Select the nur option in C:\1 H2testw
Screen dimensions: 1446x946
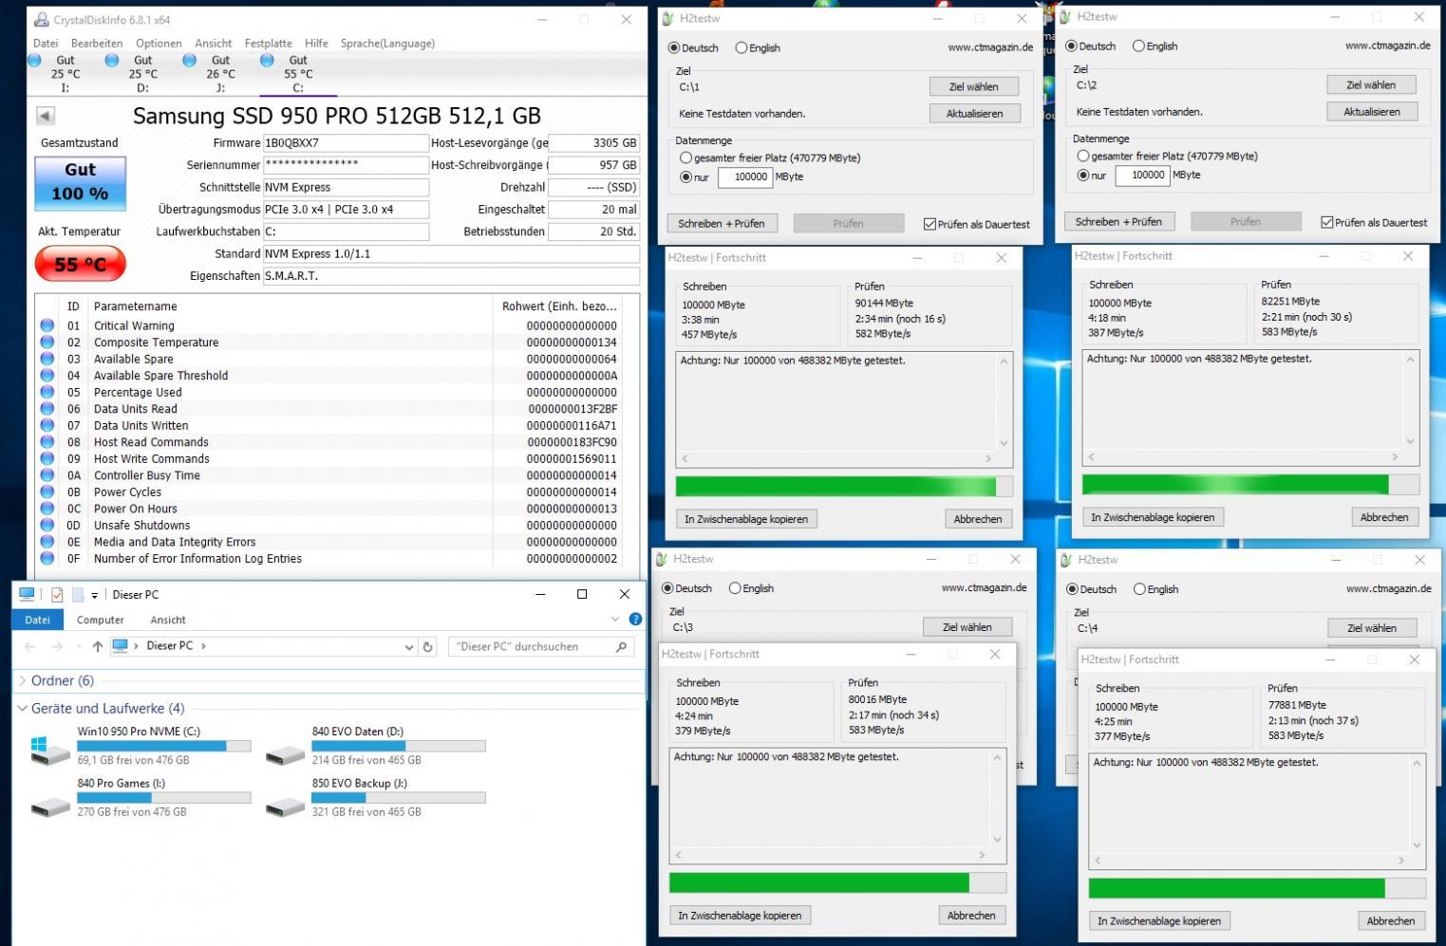[x=694, y=177]
